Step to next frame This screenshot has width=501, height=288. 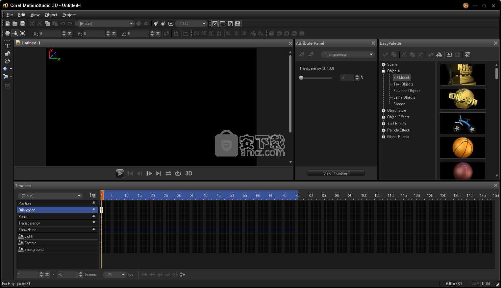coord(149,173)
